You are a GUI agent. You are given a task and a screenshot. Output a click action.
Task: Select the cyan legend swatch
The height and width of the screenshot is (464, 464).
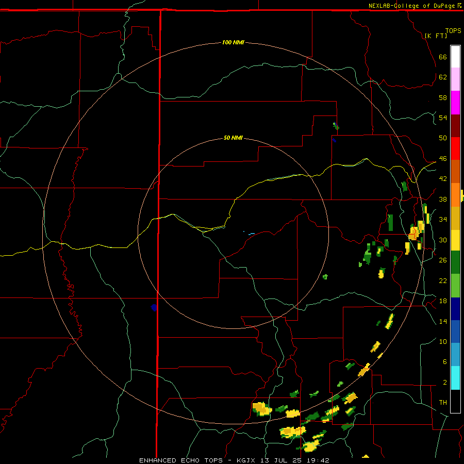pyautogui.click(x=455, y=378)
